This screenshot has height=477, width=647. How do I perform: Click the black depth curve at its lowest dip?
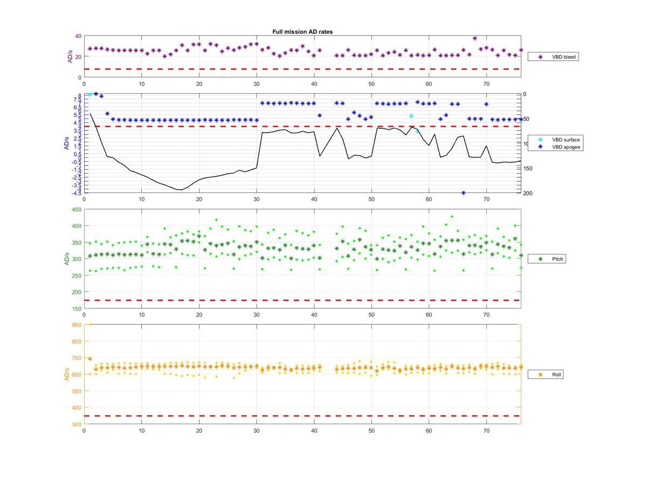click(x=178, y=190)
